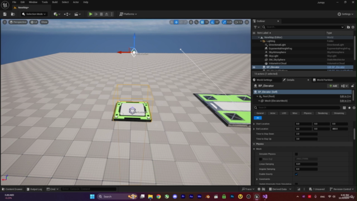Screen dimensions: 357x201
Task: Open the Tools menu
Action: click(45, 2)
